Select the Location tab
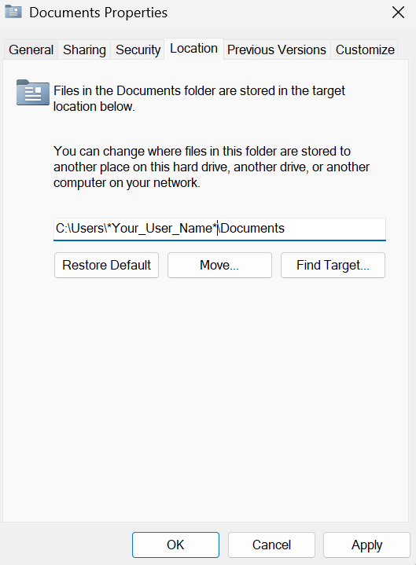416x565 pixels. (193, 49)
